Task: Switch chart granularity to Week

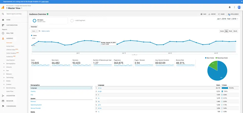Action: (230, 31)
